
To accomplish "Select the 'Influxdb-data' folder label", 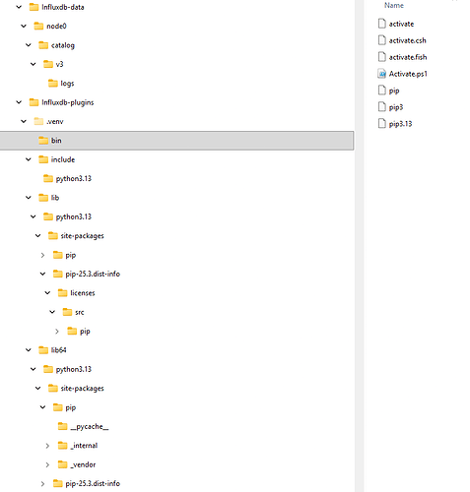I will [x=63, y=7].
